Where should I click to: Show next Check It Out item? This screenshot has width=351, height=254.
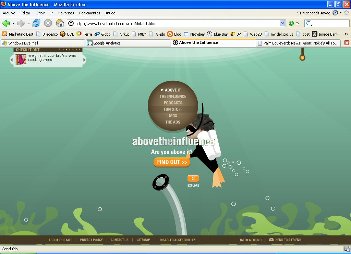pos(84,60)
